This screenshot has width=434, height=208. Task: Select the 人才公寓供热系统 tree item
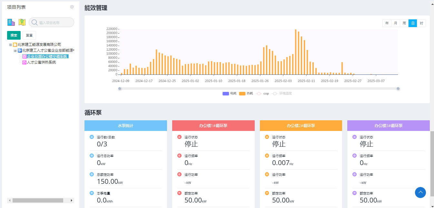[41, 63]
